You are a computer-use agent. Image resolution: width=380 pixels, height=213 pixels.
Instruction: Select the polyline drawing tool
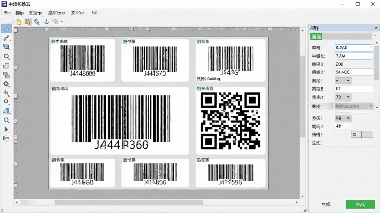(x=6, y=93)
